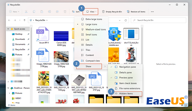
Task: Click the Refresh icon beside address bar
Action: click(125, 20)
